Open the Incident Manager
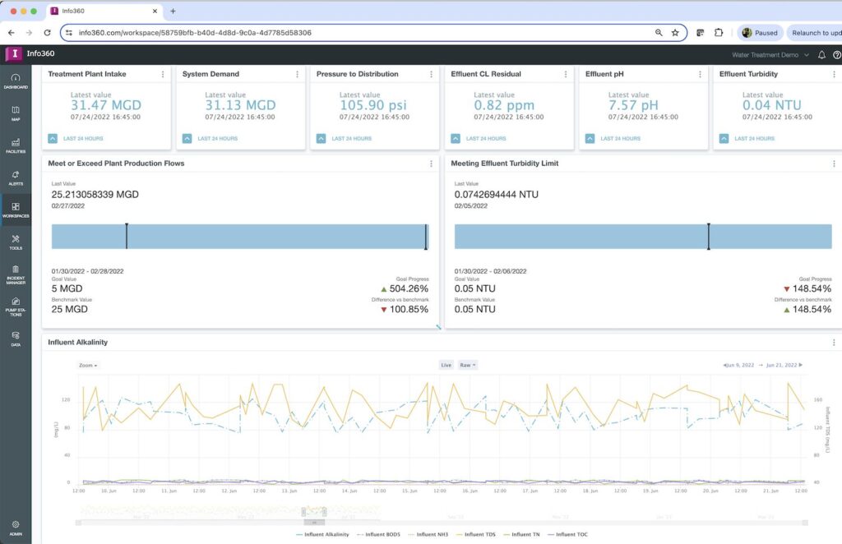The image size is (842, 544). (15, 274)
